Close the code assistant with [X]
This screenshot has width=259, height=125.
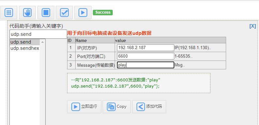coord(252,26)
